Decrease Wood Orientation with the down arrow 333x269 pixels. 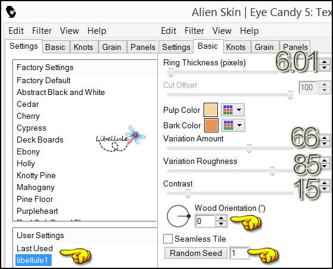click(x=221, y=224)
